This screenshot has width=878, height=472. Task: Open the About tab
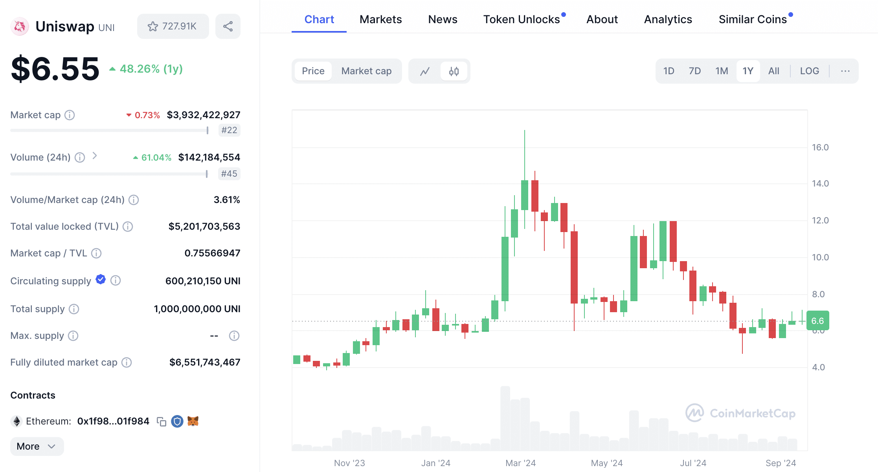point(602,19)
